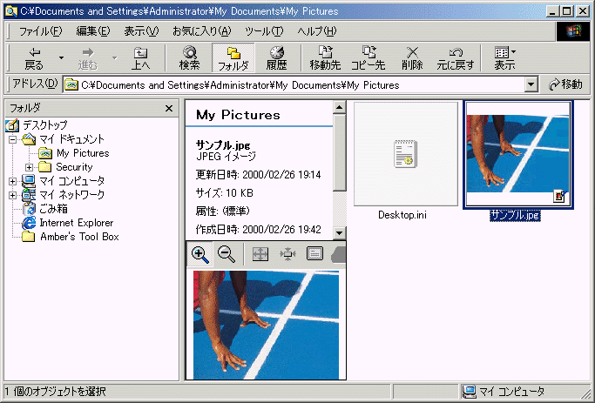Select マイ ネットワーク in the folder tree
Image resolution: width=595 pixels, height=403 pixels.
(71, 195)
